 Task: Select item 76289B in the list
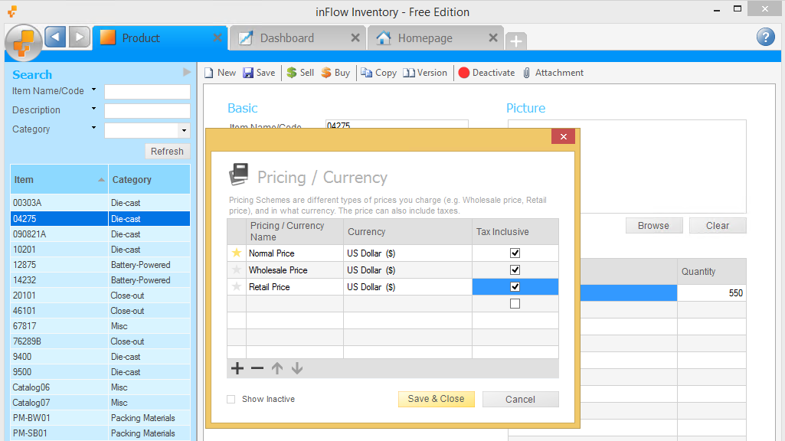pos(100,341)
